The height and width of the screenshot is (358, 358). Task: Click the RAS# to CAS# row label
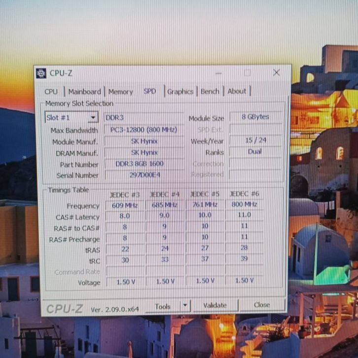pos(77,228)
